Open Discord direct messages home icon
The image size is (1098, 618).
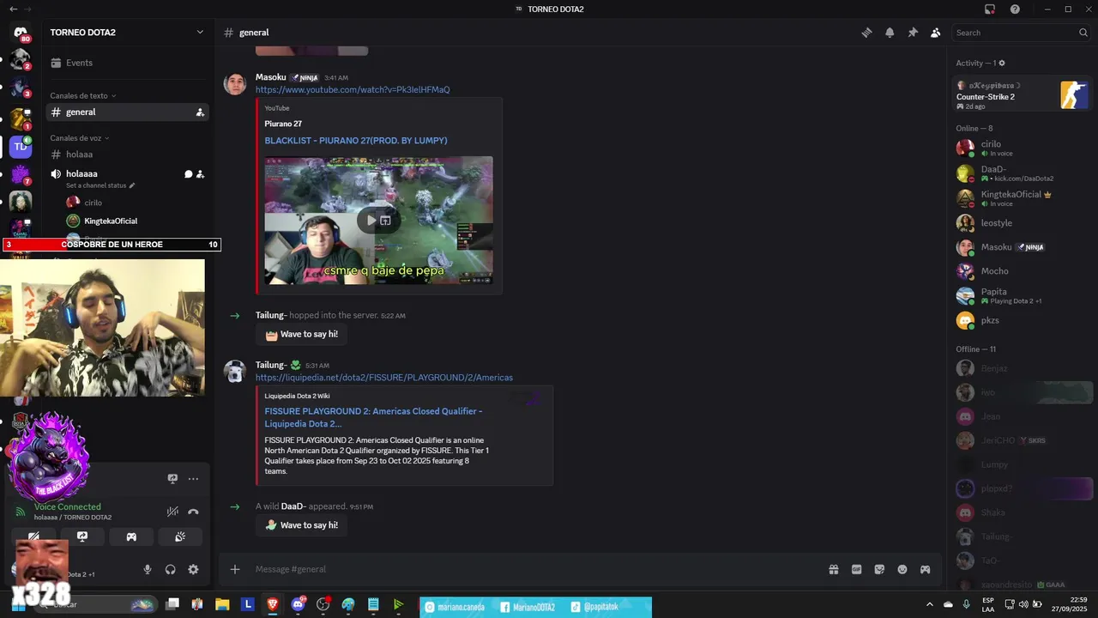click(21, 33)
